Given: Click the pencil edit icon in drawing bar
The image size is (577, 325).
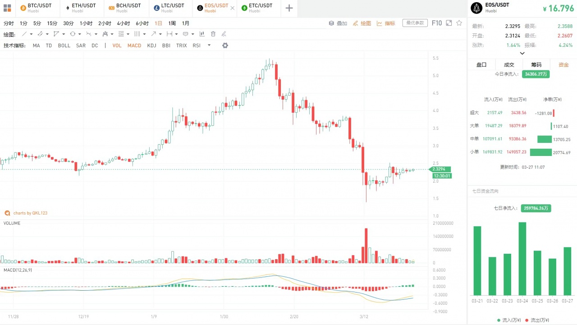Looking at the screenshot, I should pos(224,34).
